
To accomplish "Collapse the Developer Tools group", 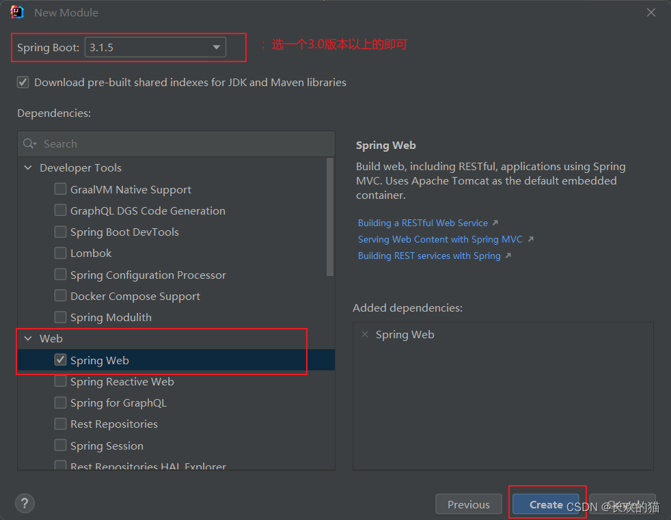I will click(x=28, y=168).
